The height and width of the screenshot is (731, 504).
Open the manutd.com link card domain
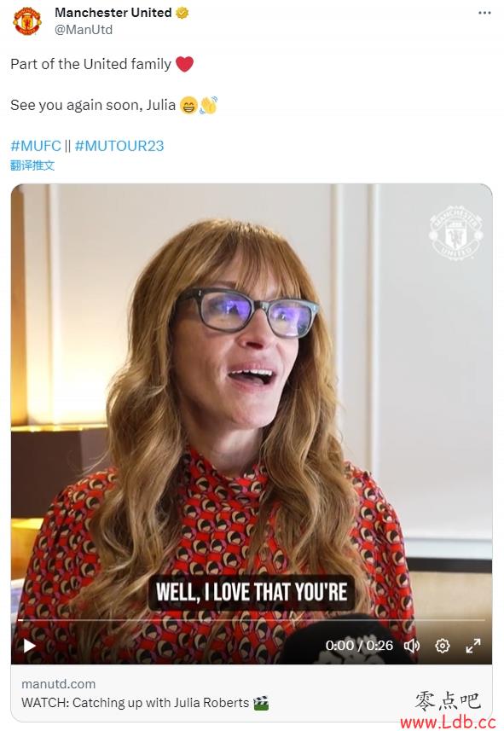click(58, 684)
